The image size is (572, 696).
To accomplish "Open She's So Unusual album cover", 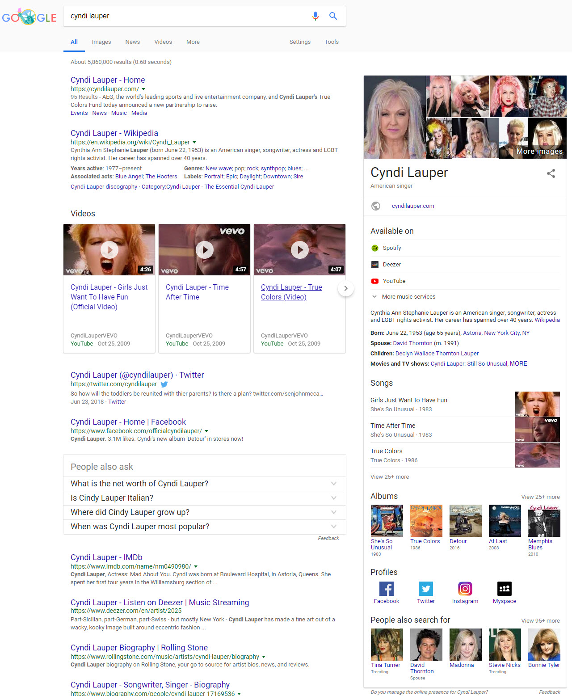I will (387, 521).
